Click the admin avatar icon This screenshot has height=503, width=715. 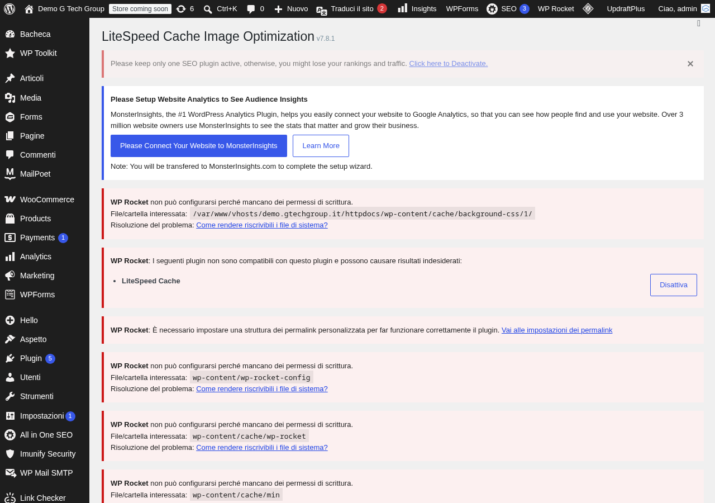click(706, 8)
